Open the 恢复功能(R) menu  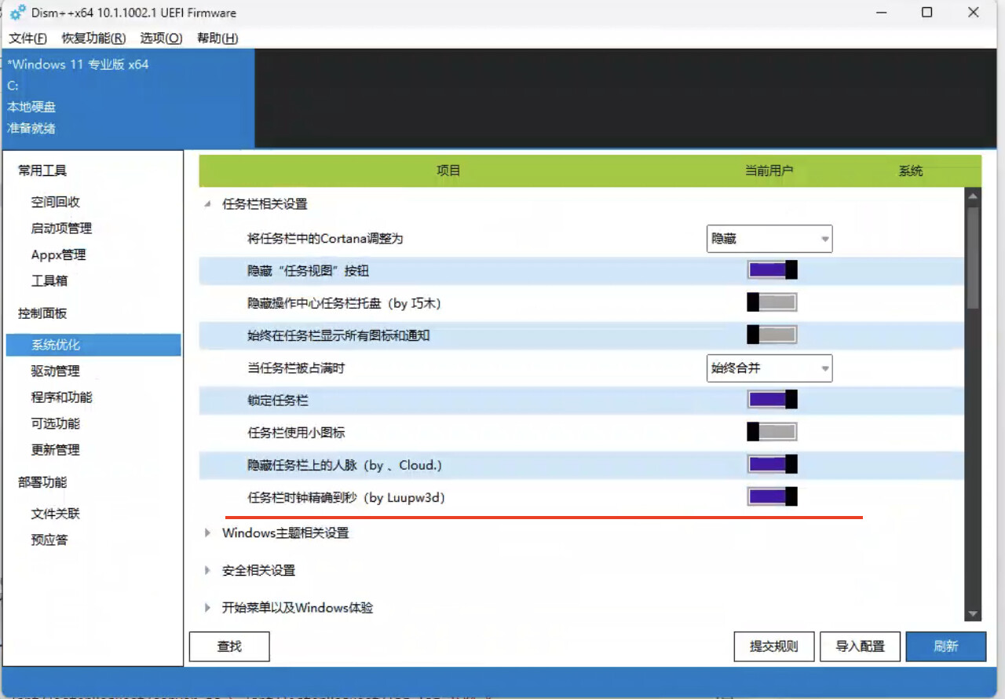(93, 38)
